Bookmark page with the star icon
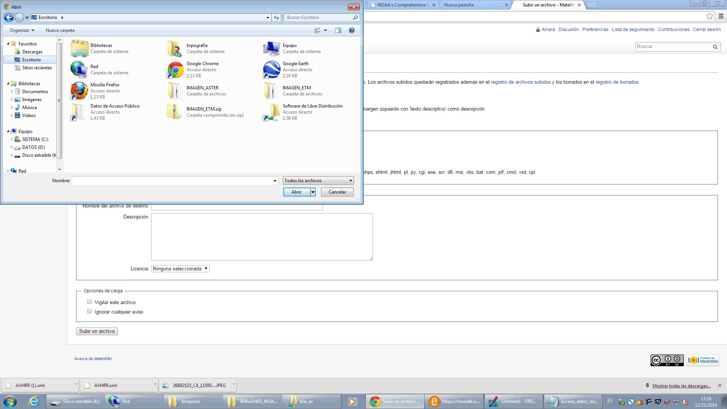Image resolution: width=727 pixels, height=409 pixels. click(x=710, y=16)
